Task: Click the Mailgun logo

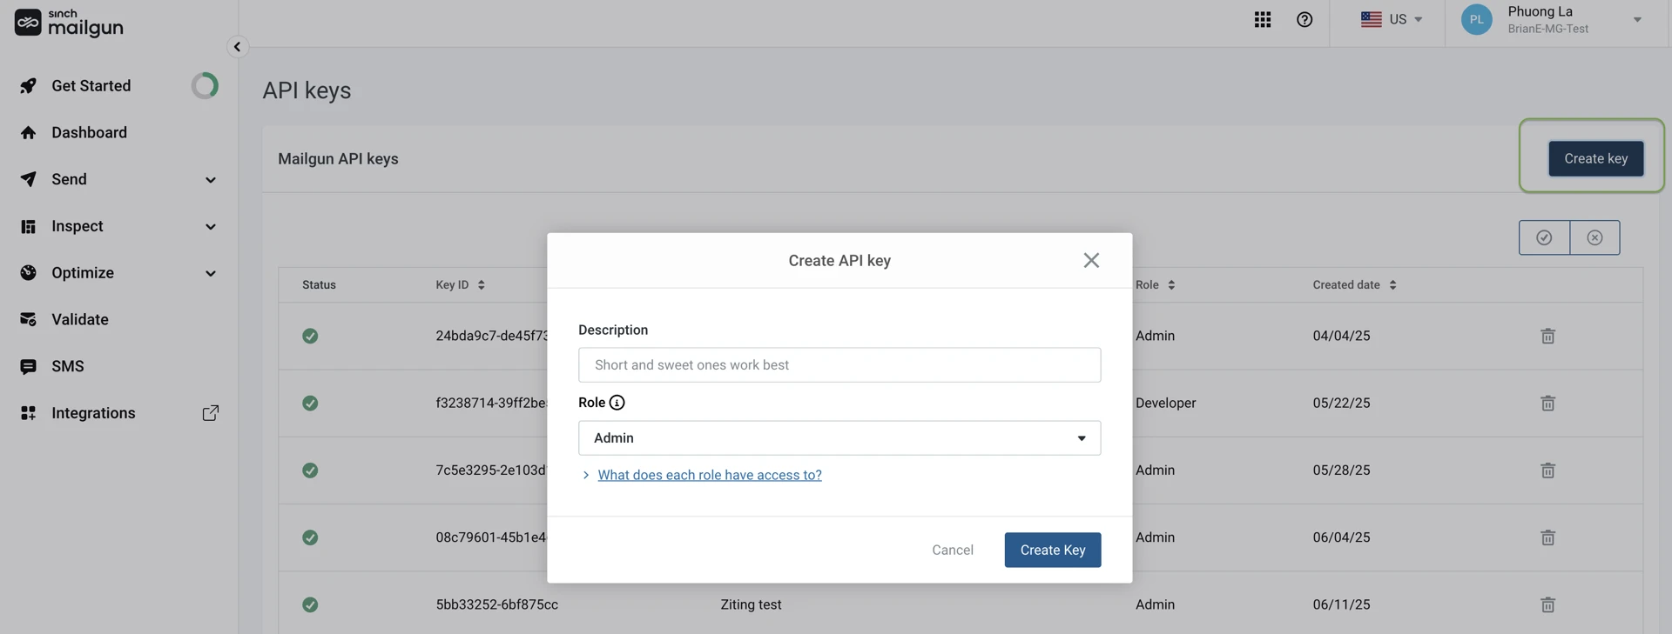Action: (69, 23)
